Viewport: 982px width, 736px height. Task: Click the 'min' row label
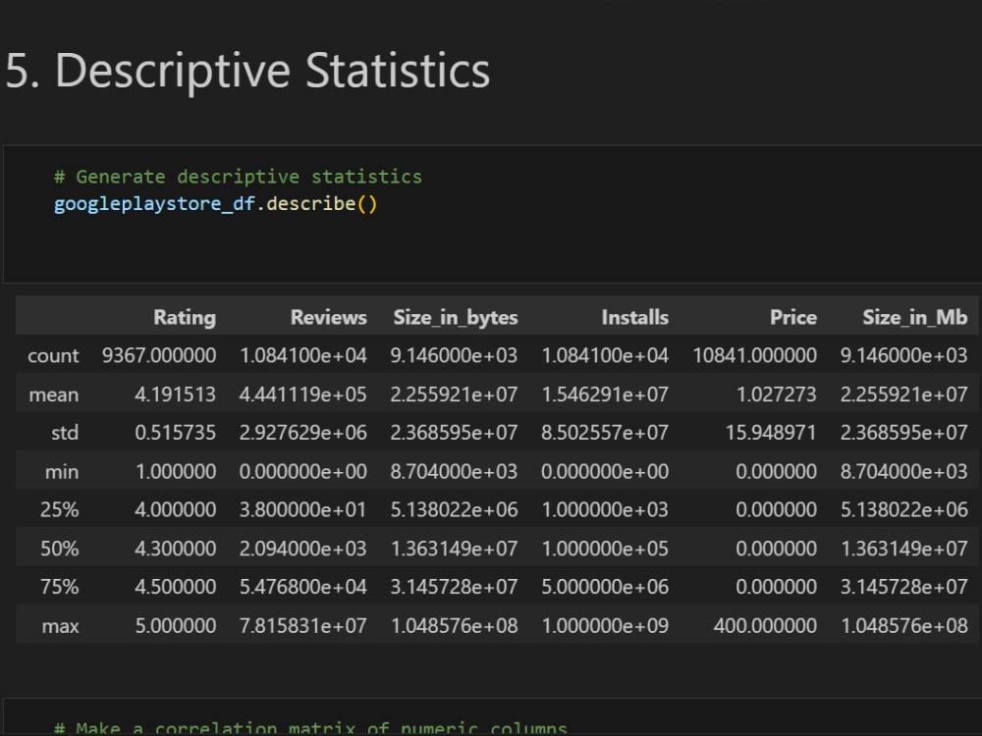62,472
